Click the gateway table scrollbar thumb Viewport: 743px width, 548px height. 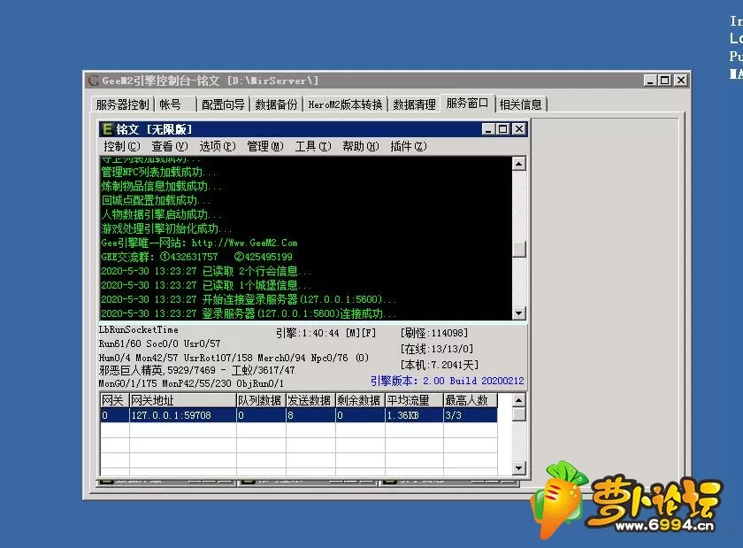pyautogui.click(x=519, y=414)
